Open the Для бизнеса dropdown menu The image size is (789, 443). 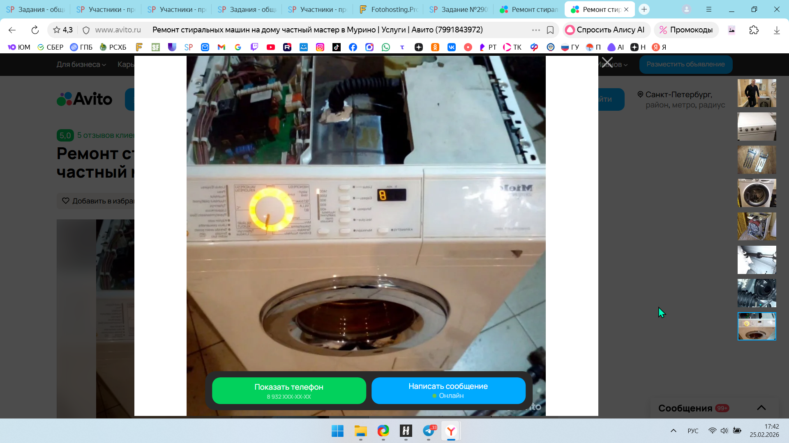click(81, 64)
